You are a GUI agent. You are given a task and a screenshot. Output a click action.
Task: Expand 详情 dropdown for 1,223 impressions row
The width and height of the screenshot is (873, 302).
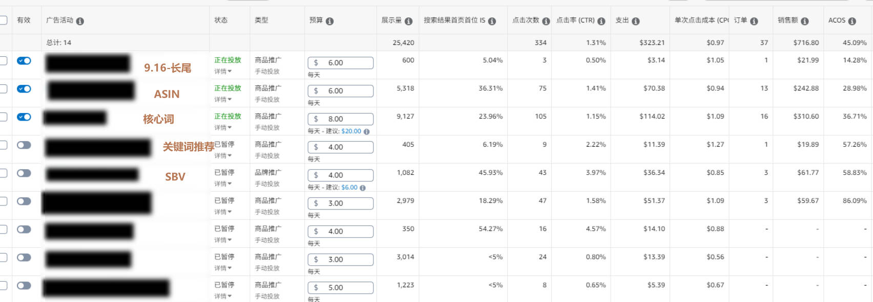(x=223, y=296)
